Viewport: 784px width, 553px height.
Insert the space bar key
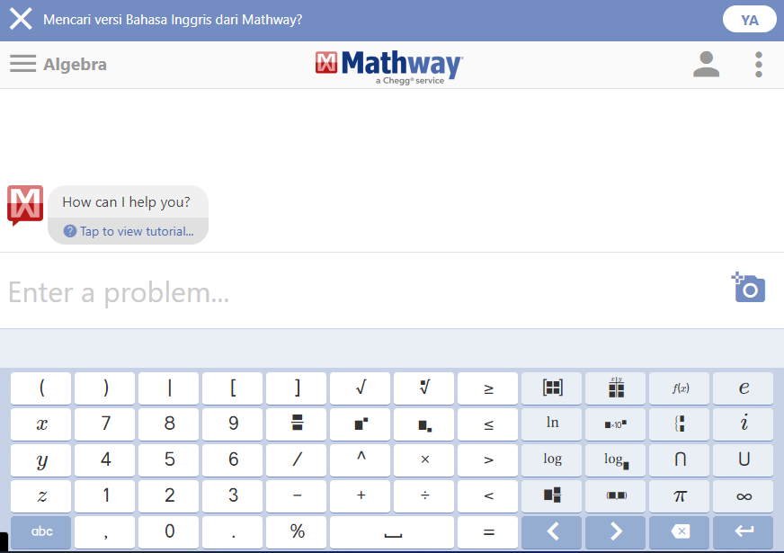[393, 532]
